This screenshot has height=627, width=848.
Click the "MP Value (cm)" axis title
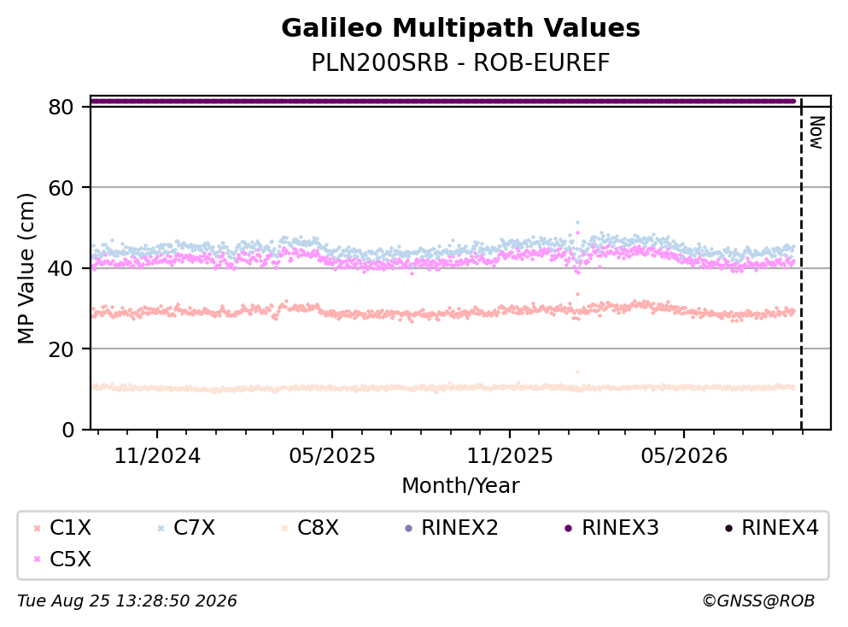[x=26, y=268]
